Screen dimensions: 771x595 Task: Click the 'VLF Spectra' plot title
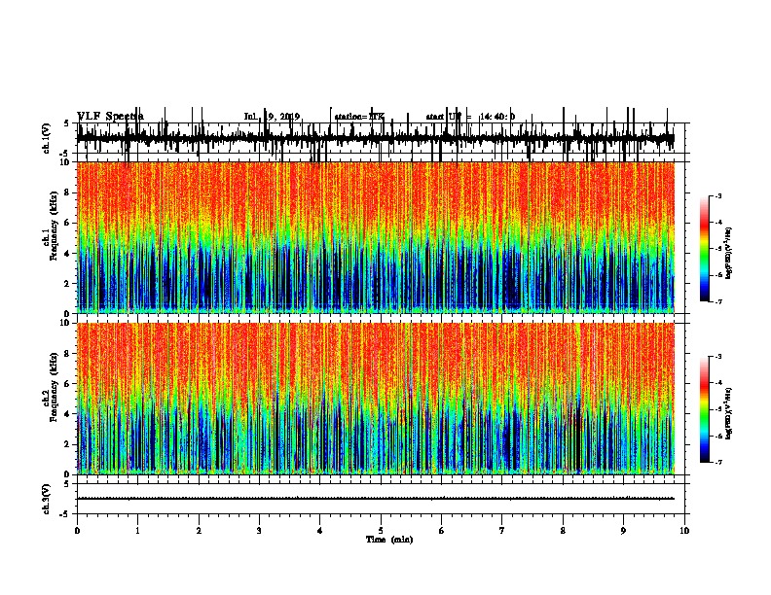(111, 116)
